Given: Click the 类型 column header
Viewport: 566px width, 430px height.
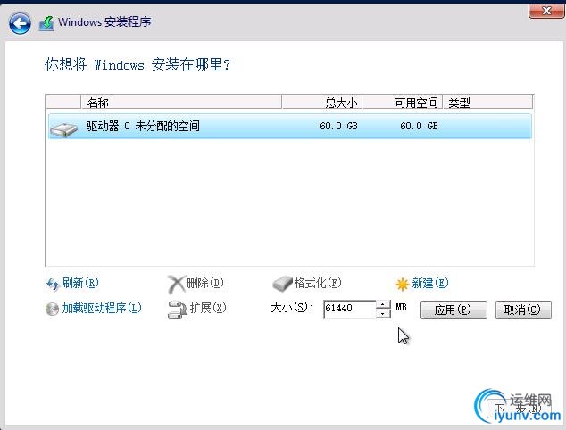Looking at the screenshot, I should pos(487,103).
